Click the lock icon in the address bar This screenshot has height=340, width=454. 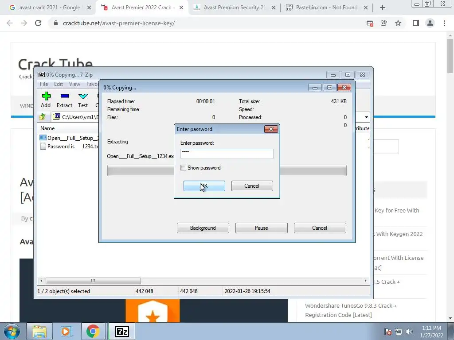pyautogui.click(x=56, y=23)
